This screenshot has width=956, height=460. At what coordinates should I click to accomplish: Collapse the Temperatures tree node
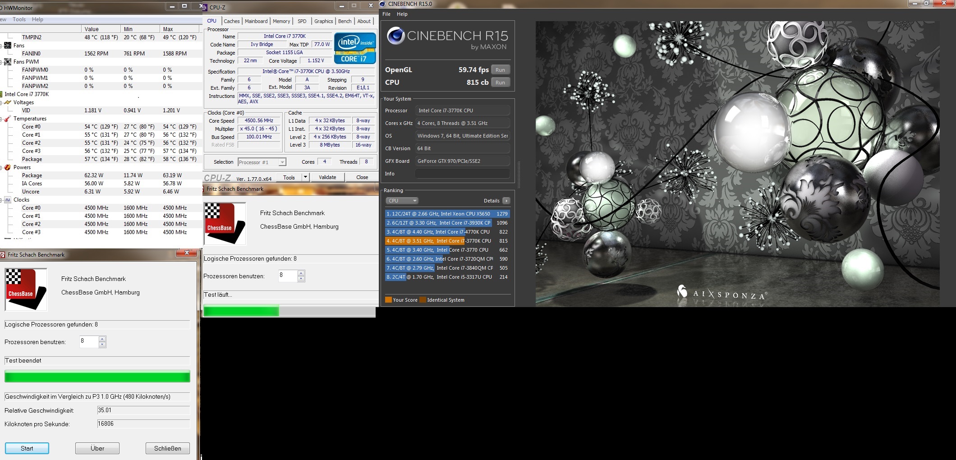(1, 119)
